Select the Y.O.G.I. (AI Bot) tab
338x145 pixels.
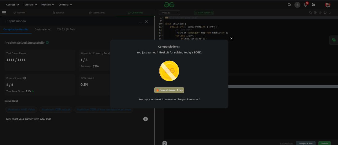(x=66, y=29)
